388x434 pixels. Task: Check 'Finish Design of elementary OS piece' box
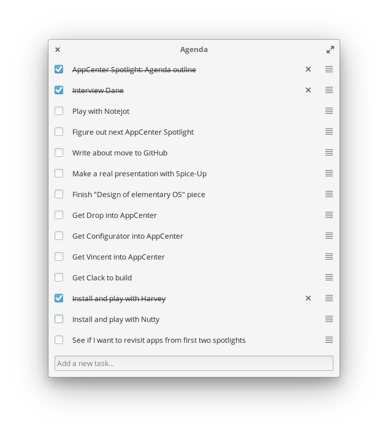pyautogui.click(x=59, y=194)
